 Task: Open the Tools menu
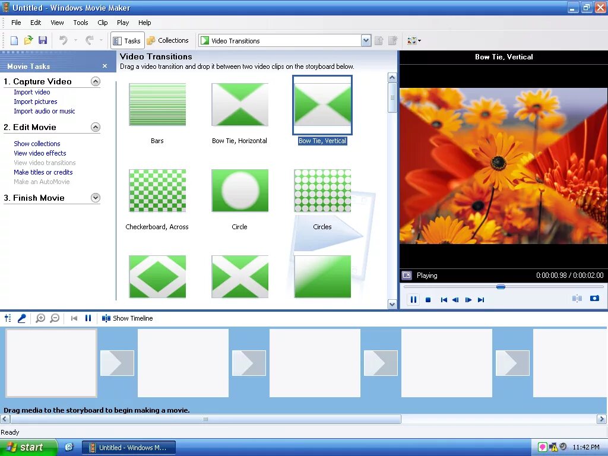[81, 23]
